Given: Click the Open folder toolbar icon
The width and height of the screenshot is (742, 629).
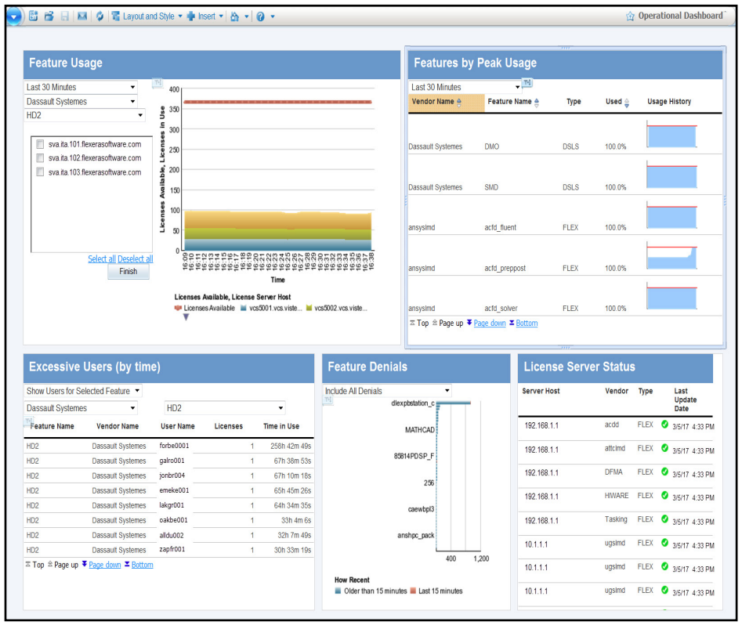Looking at the screenshot, I should pos(49,16).
